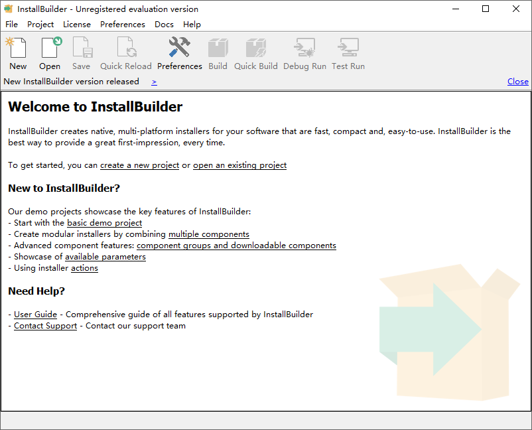Open 'component groups and downloadable components' link
Screen dimensions: 532x430
point(237,246)
